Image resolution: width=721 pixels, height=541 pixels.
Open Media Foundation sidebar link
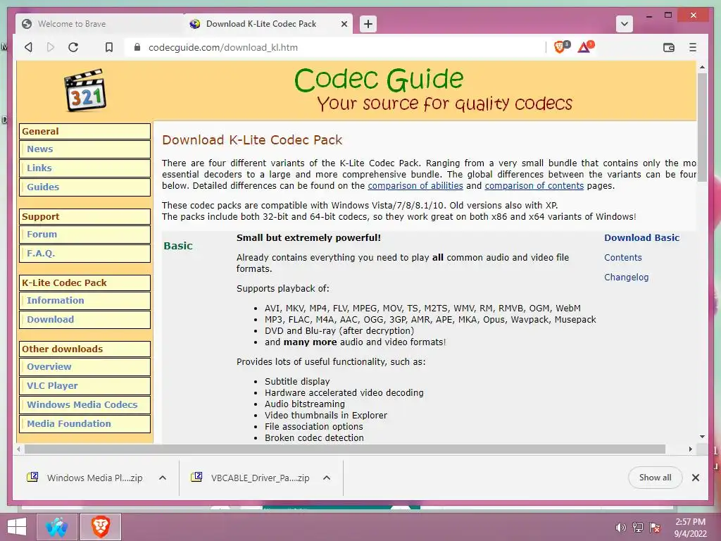[x=84, y=423]
